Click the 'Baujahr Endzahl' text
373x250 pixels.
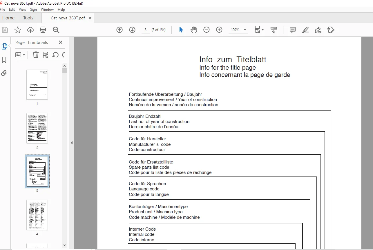(145, 116)
